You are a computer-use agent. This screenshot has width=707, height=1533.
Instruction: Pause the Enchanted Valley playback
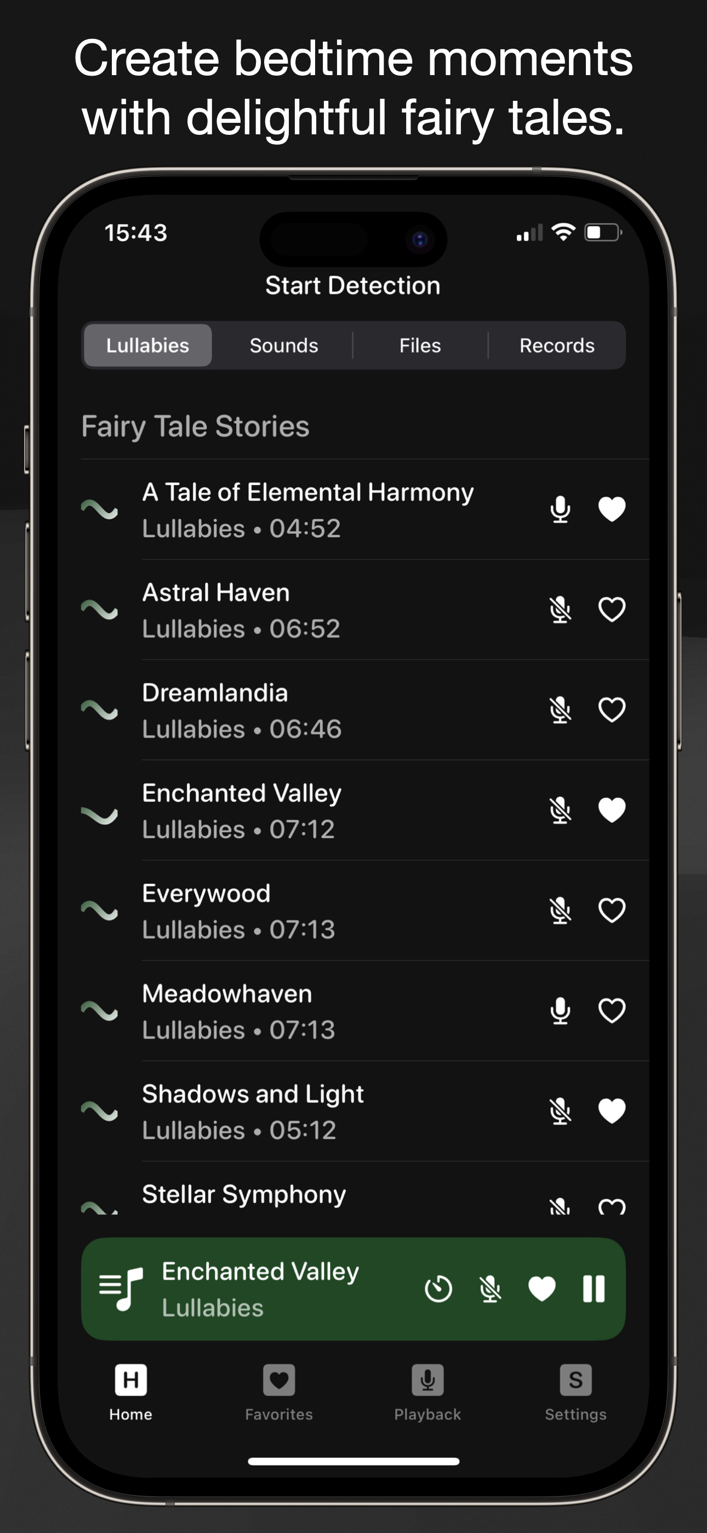coord(594,1288)
